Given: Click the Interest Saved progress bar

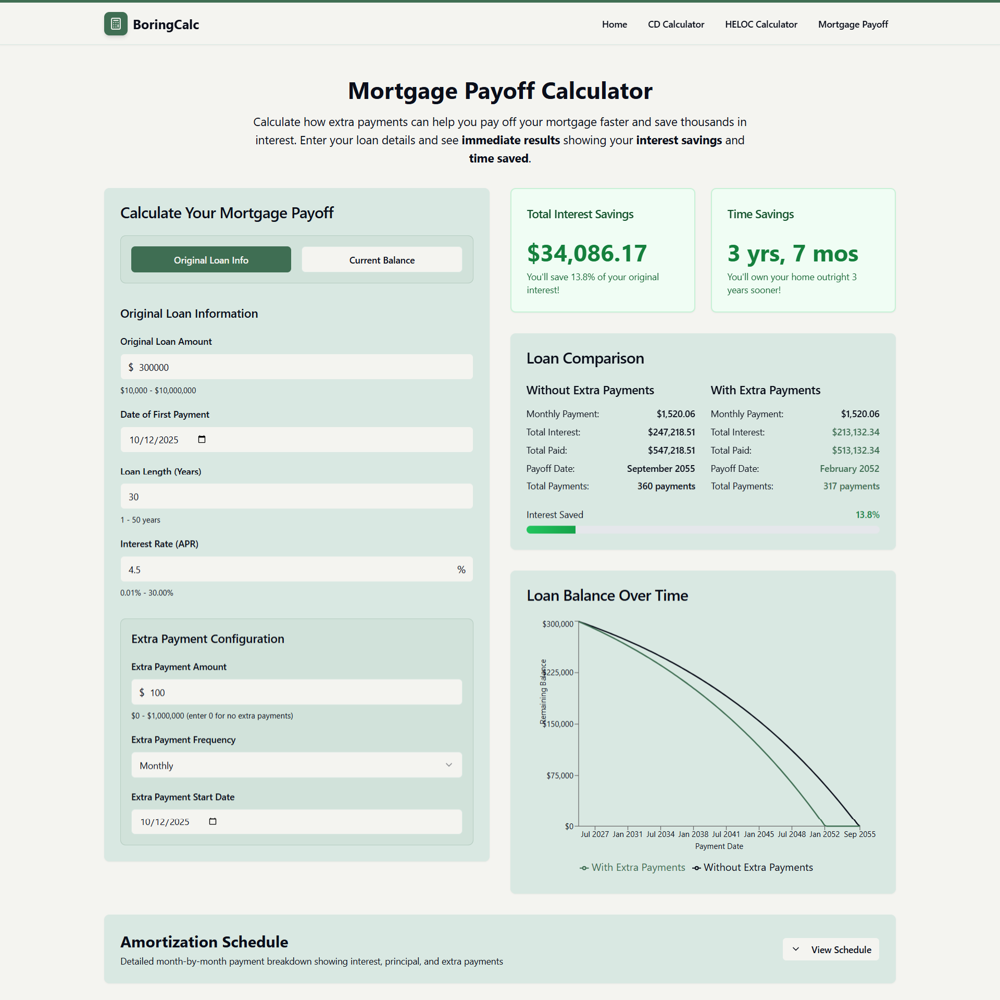Looking at the screenshot, I should click(702, 530).
